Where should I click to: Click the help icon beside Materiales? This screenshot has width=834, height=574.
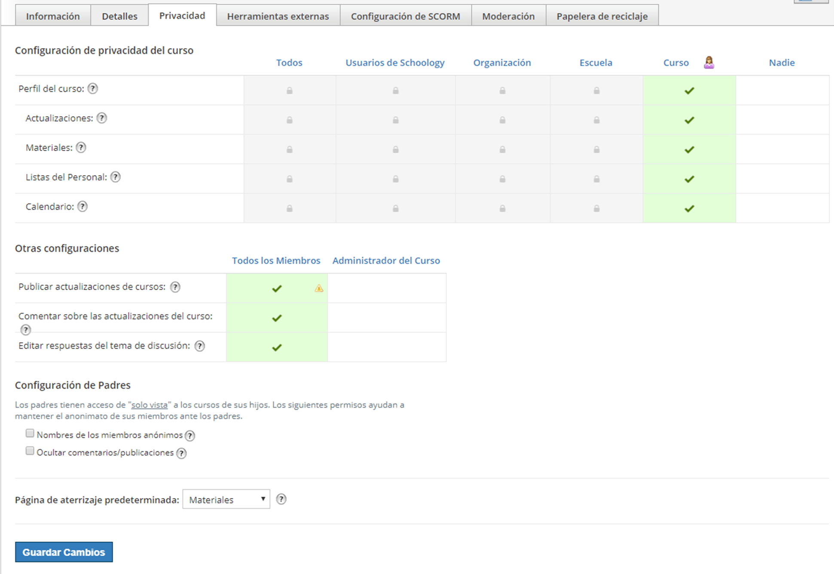pos(82,147)
